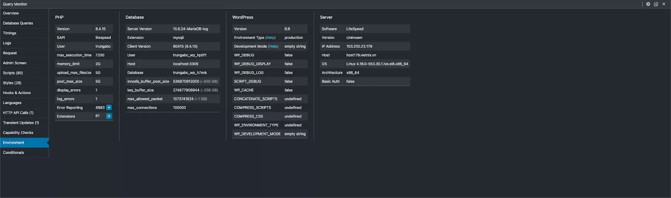This screenshot has width=671, height=198.
Task: Click database extension value mysqli
Action: point(178,38)
